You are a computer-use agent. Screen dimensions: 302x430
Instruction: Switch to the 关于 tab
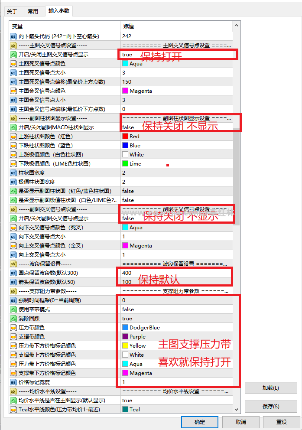click(x=12, y=12)
